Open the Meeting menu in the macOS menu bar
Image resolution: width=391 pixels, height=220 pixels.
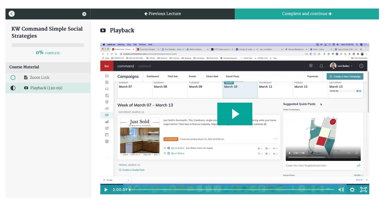pos(121,45)
